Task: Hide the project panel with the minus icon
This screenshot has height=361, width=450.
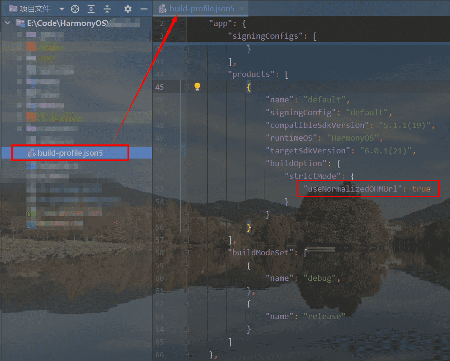Action: coord(144,9)
